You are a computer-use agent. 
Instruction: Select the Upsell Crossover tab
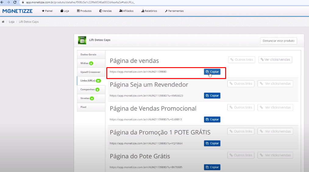[91, 72]
